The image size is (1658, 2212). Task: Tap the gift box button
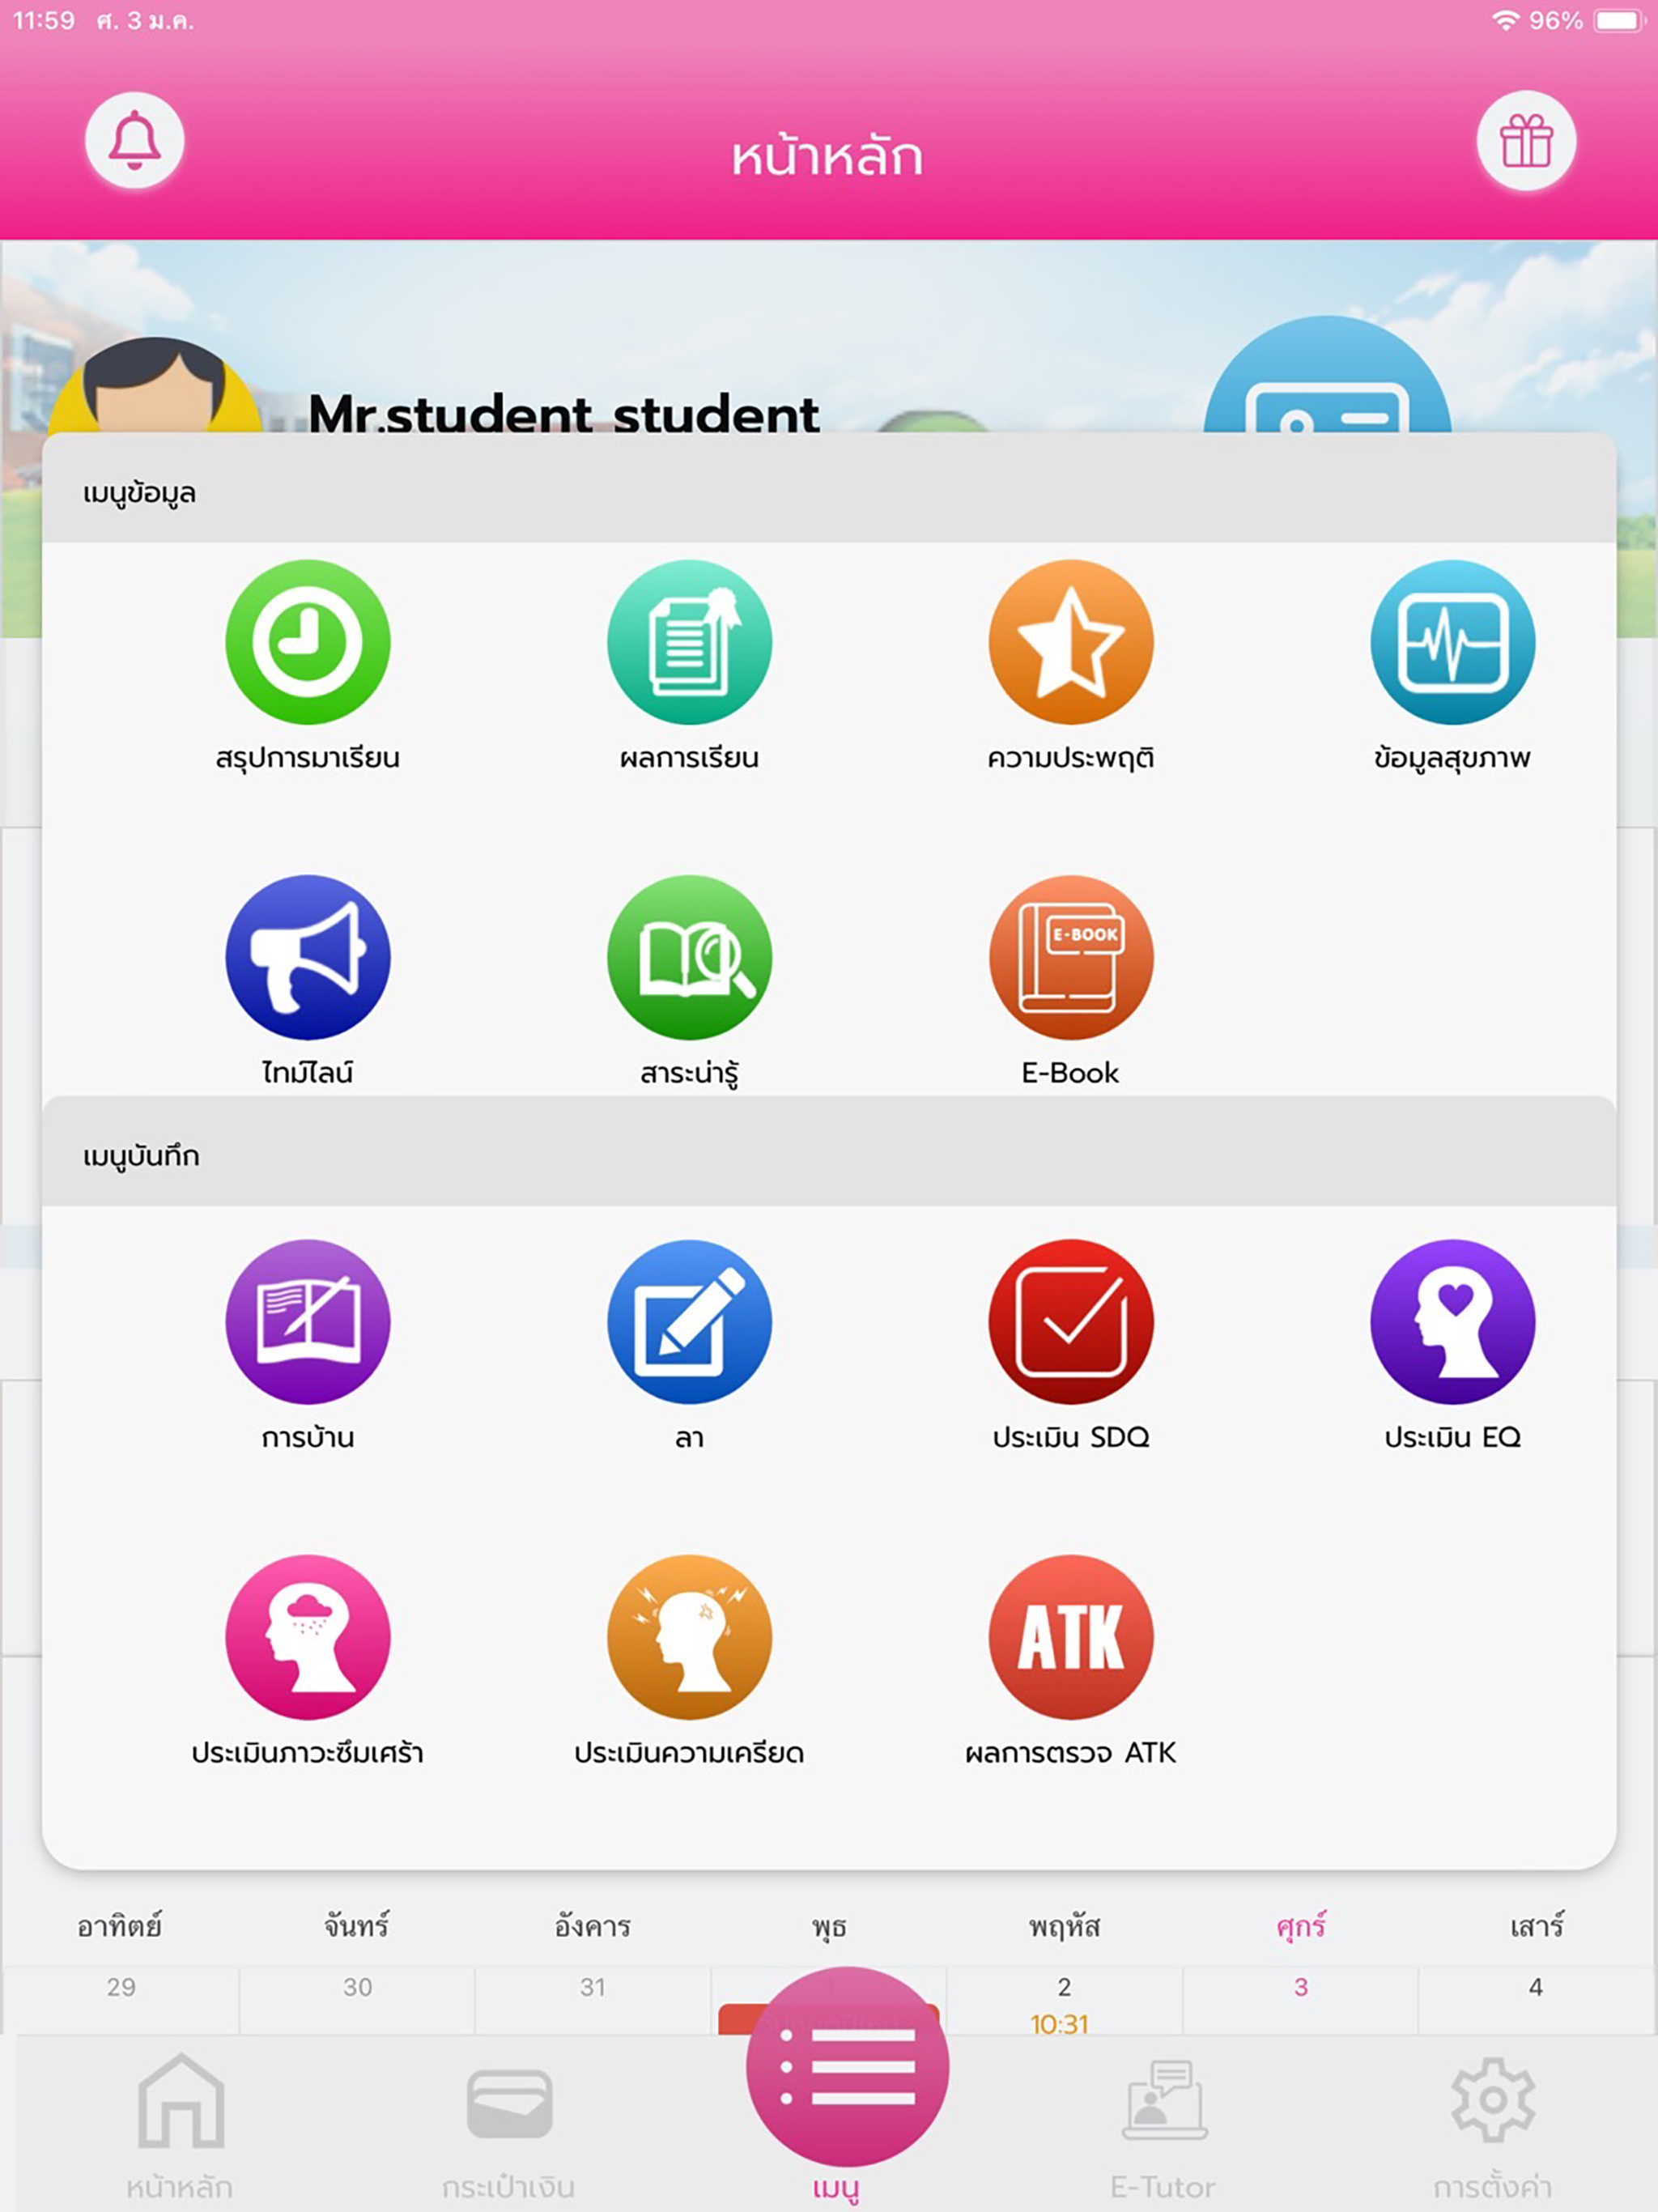1525,141
